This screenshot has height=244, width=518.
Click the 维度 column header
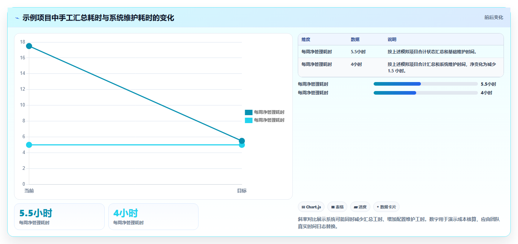tap(306, 40)
